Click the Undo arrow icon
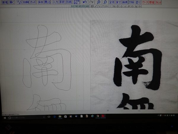Viewport: 178px width, 134px height. 85,2
